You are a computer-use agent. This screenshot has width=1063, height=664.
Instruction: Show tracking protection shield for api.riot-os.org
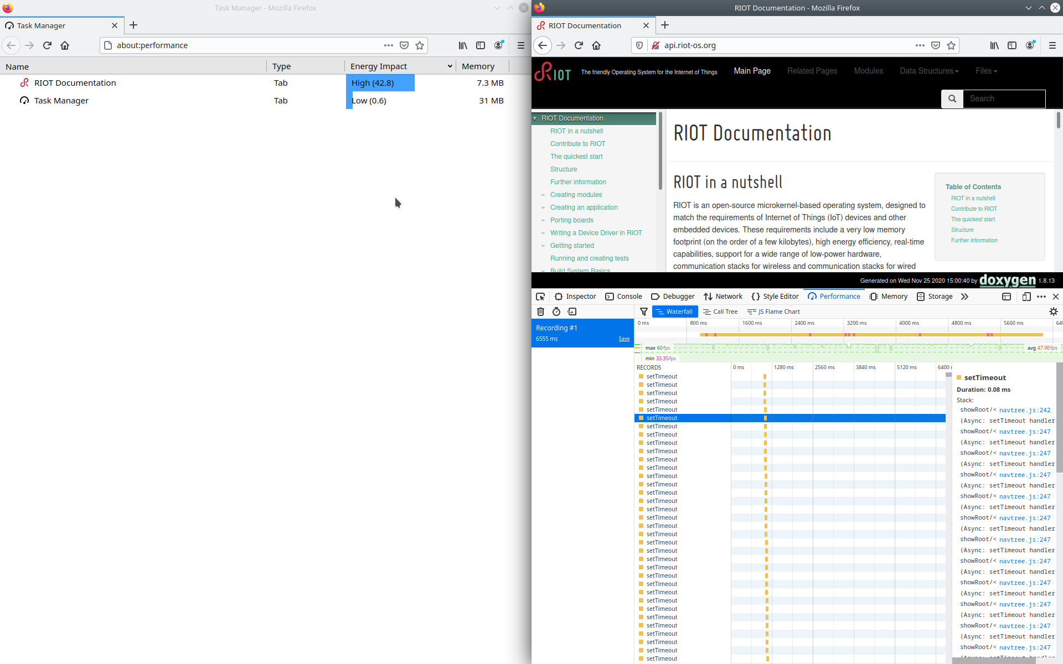[x=639, y=45]
